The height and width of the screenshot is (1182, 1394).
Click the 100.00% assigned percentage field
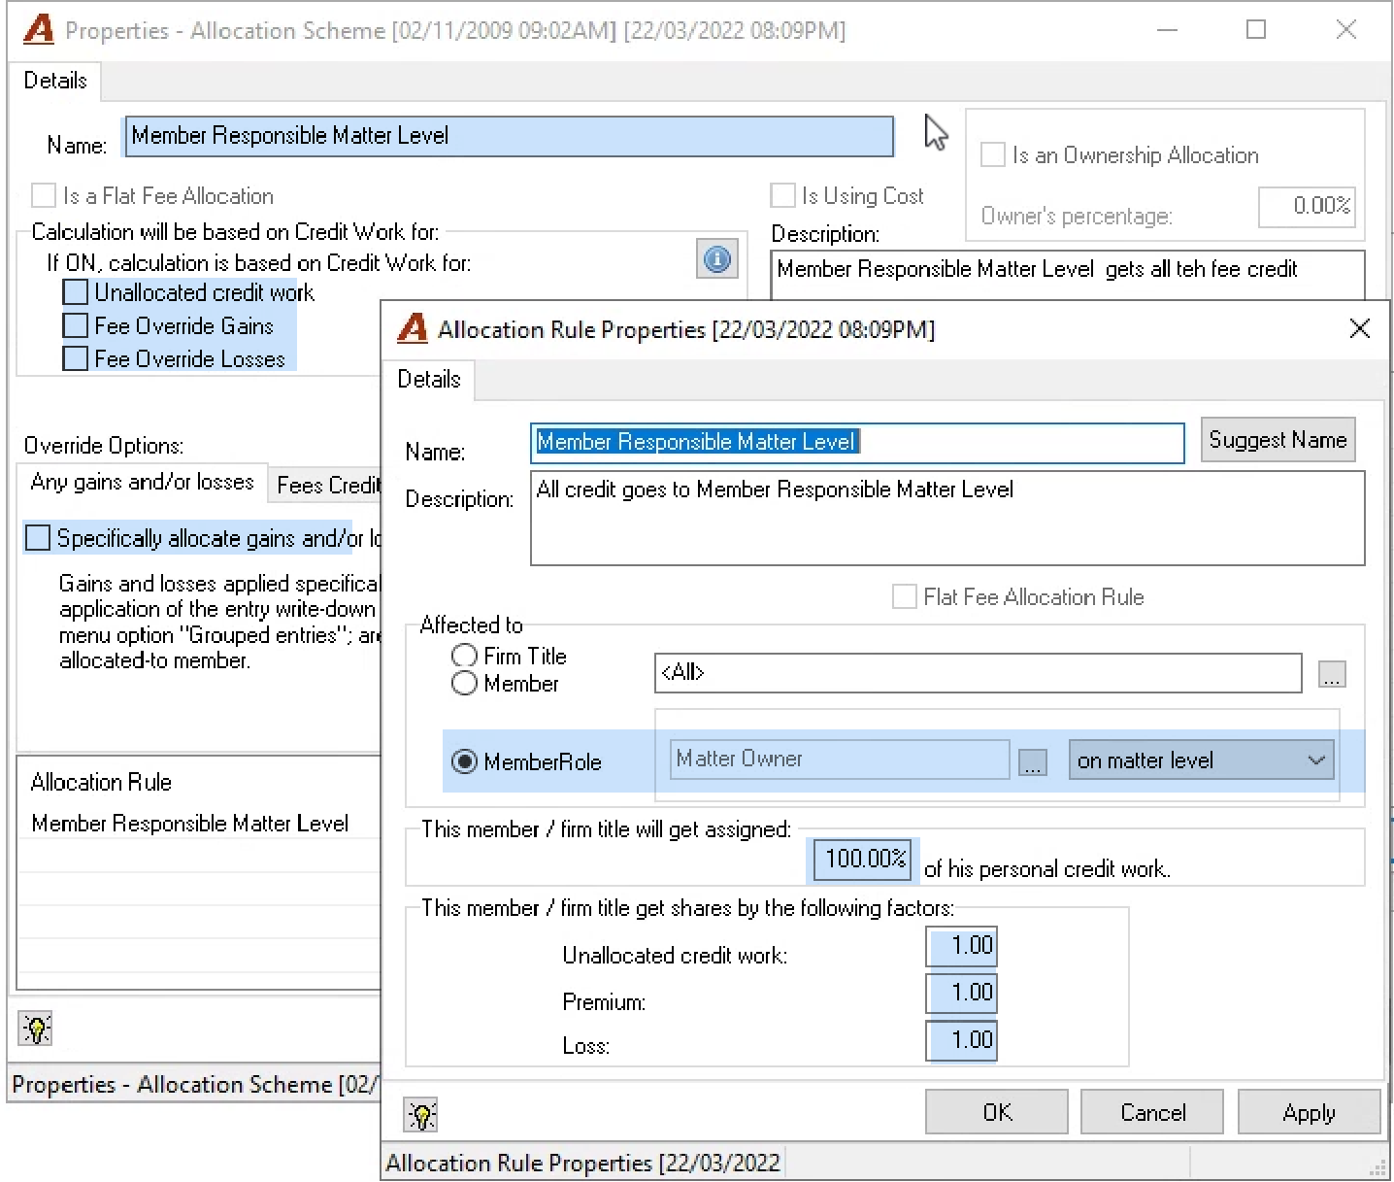pyautogui.click(x=864, y=860)
